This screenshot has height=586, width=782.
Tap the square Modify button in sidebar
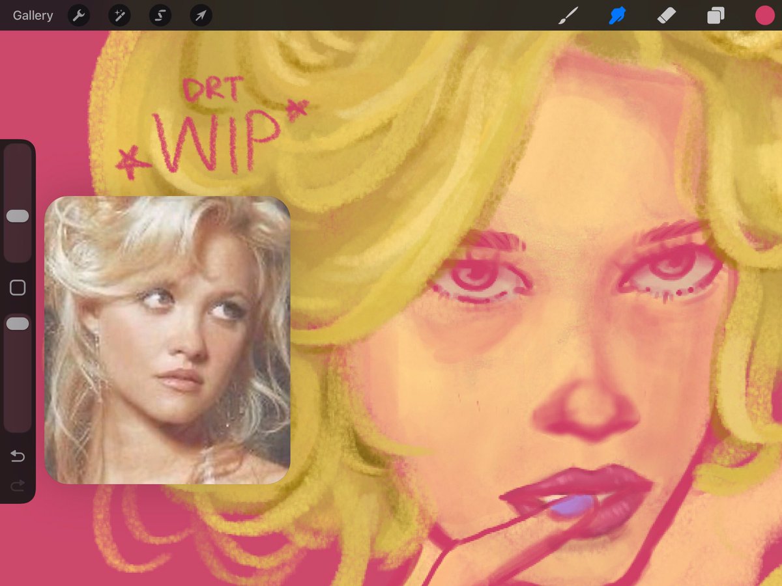click(x=18, y=288)
